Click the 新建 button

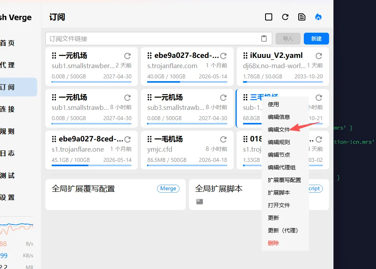pyautogui.click(x=315, y=38)
